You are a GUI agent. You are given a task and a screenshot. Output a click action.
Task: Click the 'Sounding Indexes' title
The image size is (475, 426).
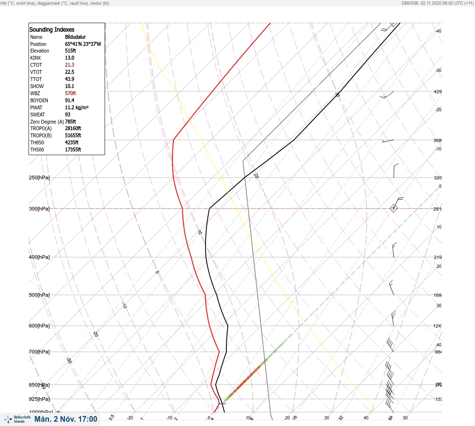pos(52,29)
